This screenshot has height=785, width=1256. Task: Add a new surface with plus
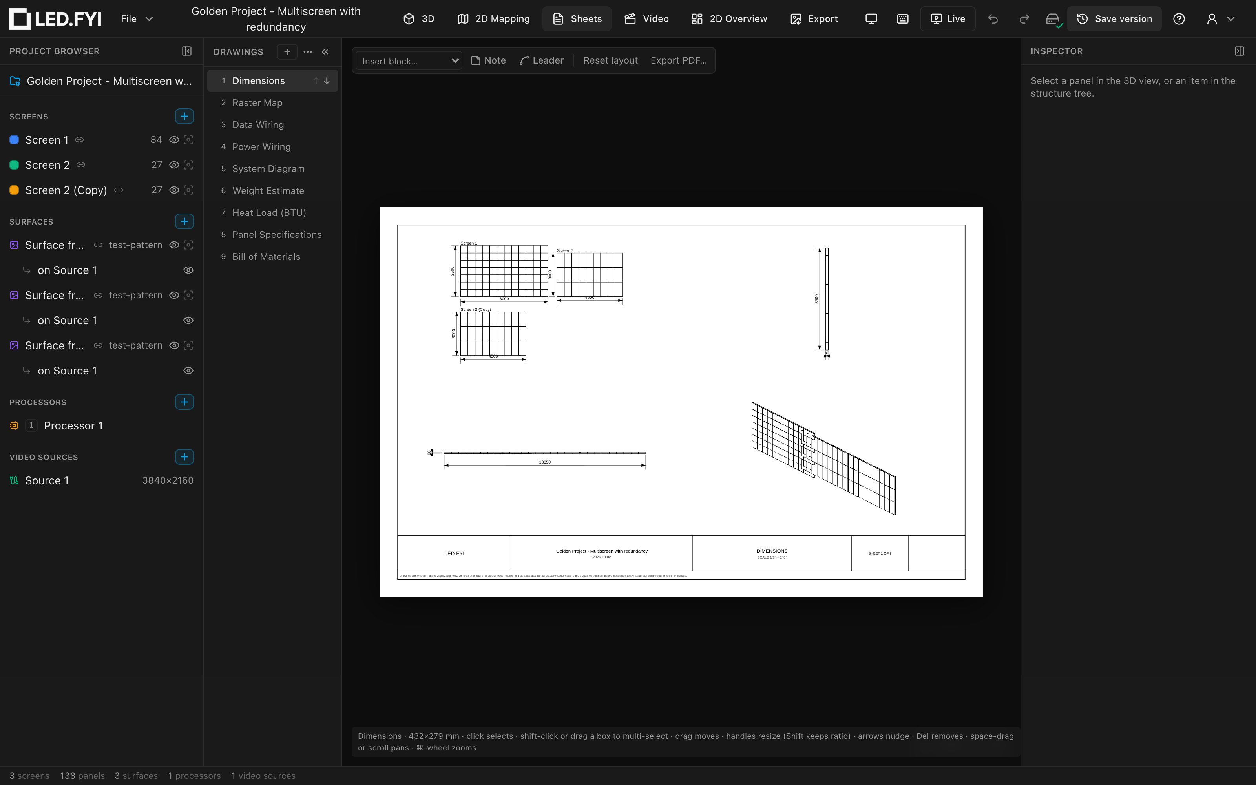coord(184,221)
